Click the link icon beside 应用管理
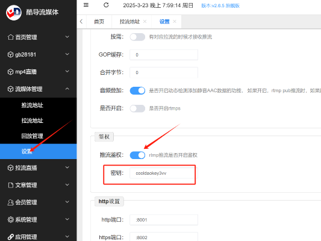The height and width of the screenshot is (241, 321). 10,237
